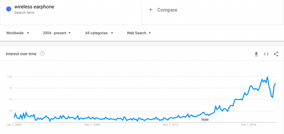Open help for Interest over time

coord(42,54)
